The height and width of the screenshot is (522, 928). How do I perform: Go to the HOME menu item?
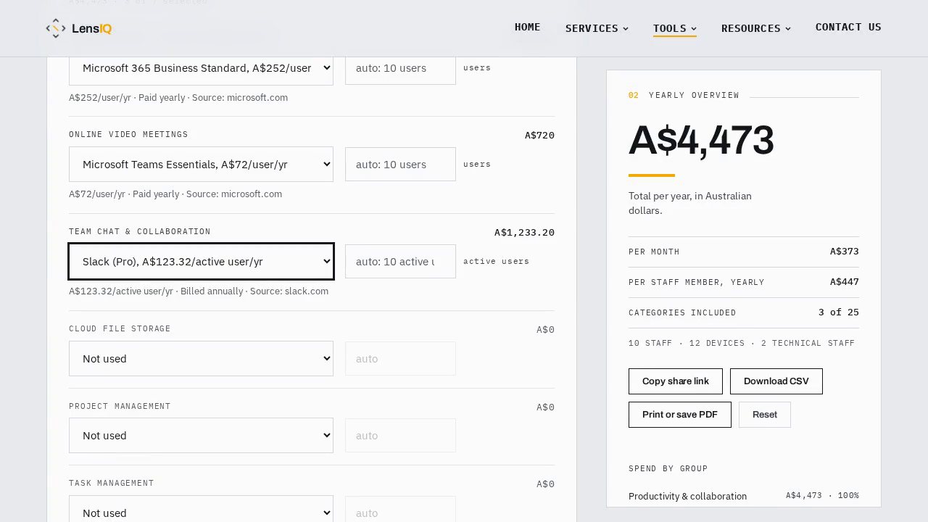click(x=527, y=27)
